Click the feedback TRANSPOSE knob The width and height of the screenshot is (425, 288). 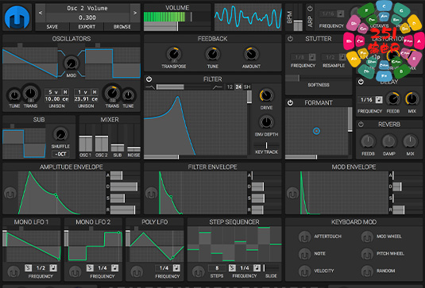point(173,54)
